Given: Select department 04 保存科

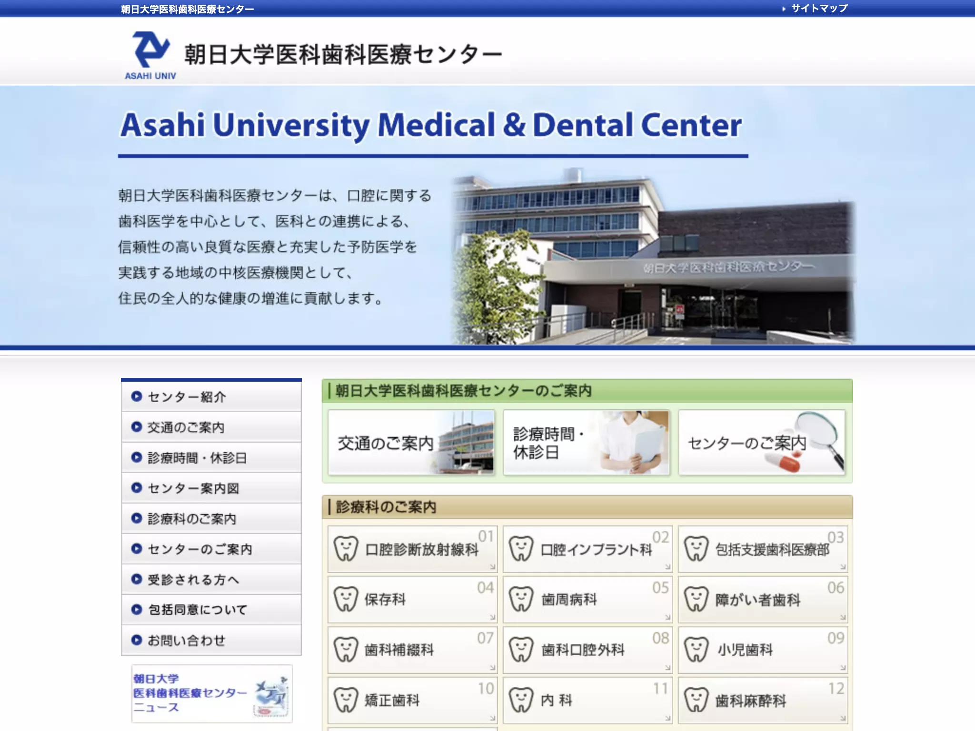Looking at the screenshot, I should [412, 599].
